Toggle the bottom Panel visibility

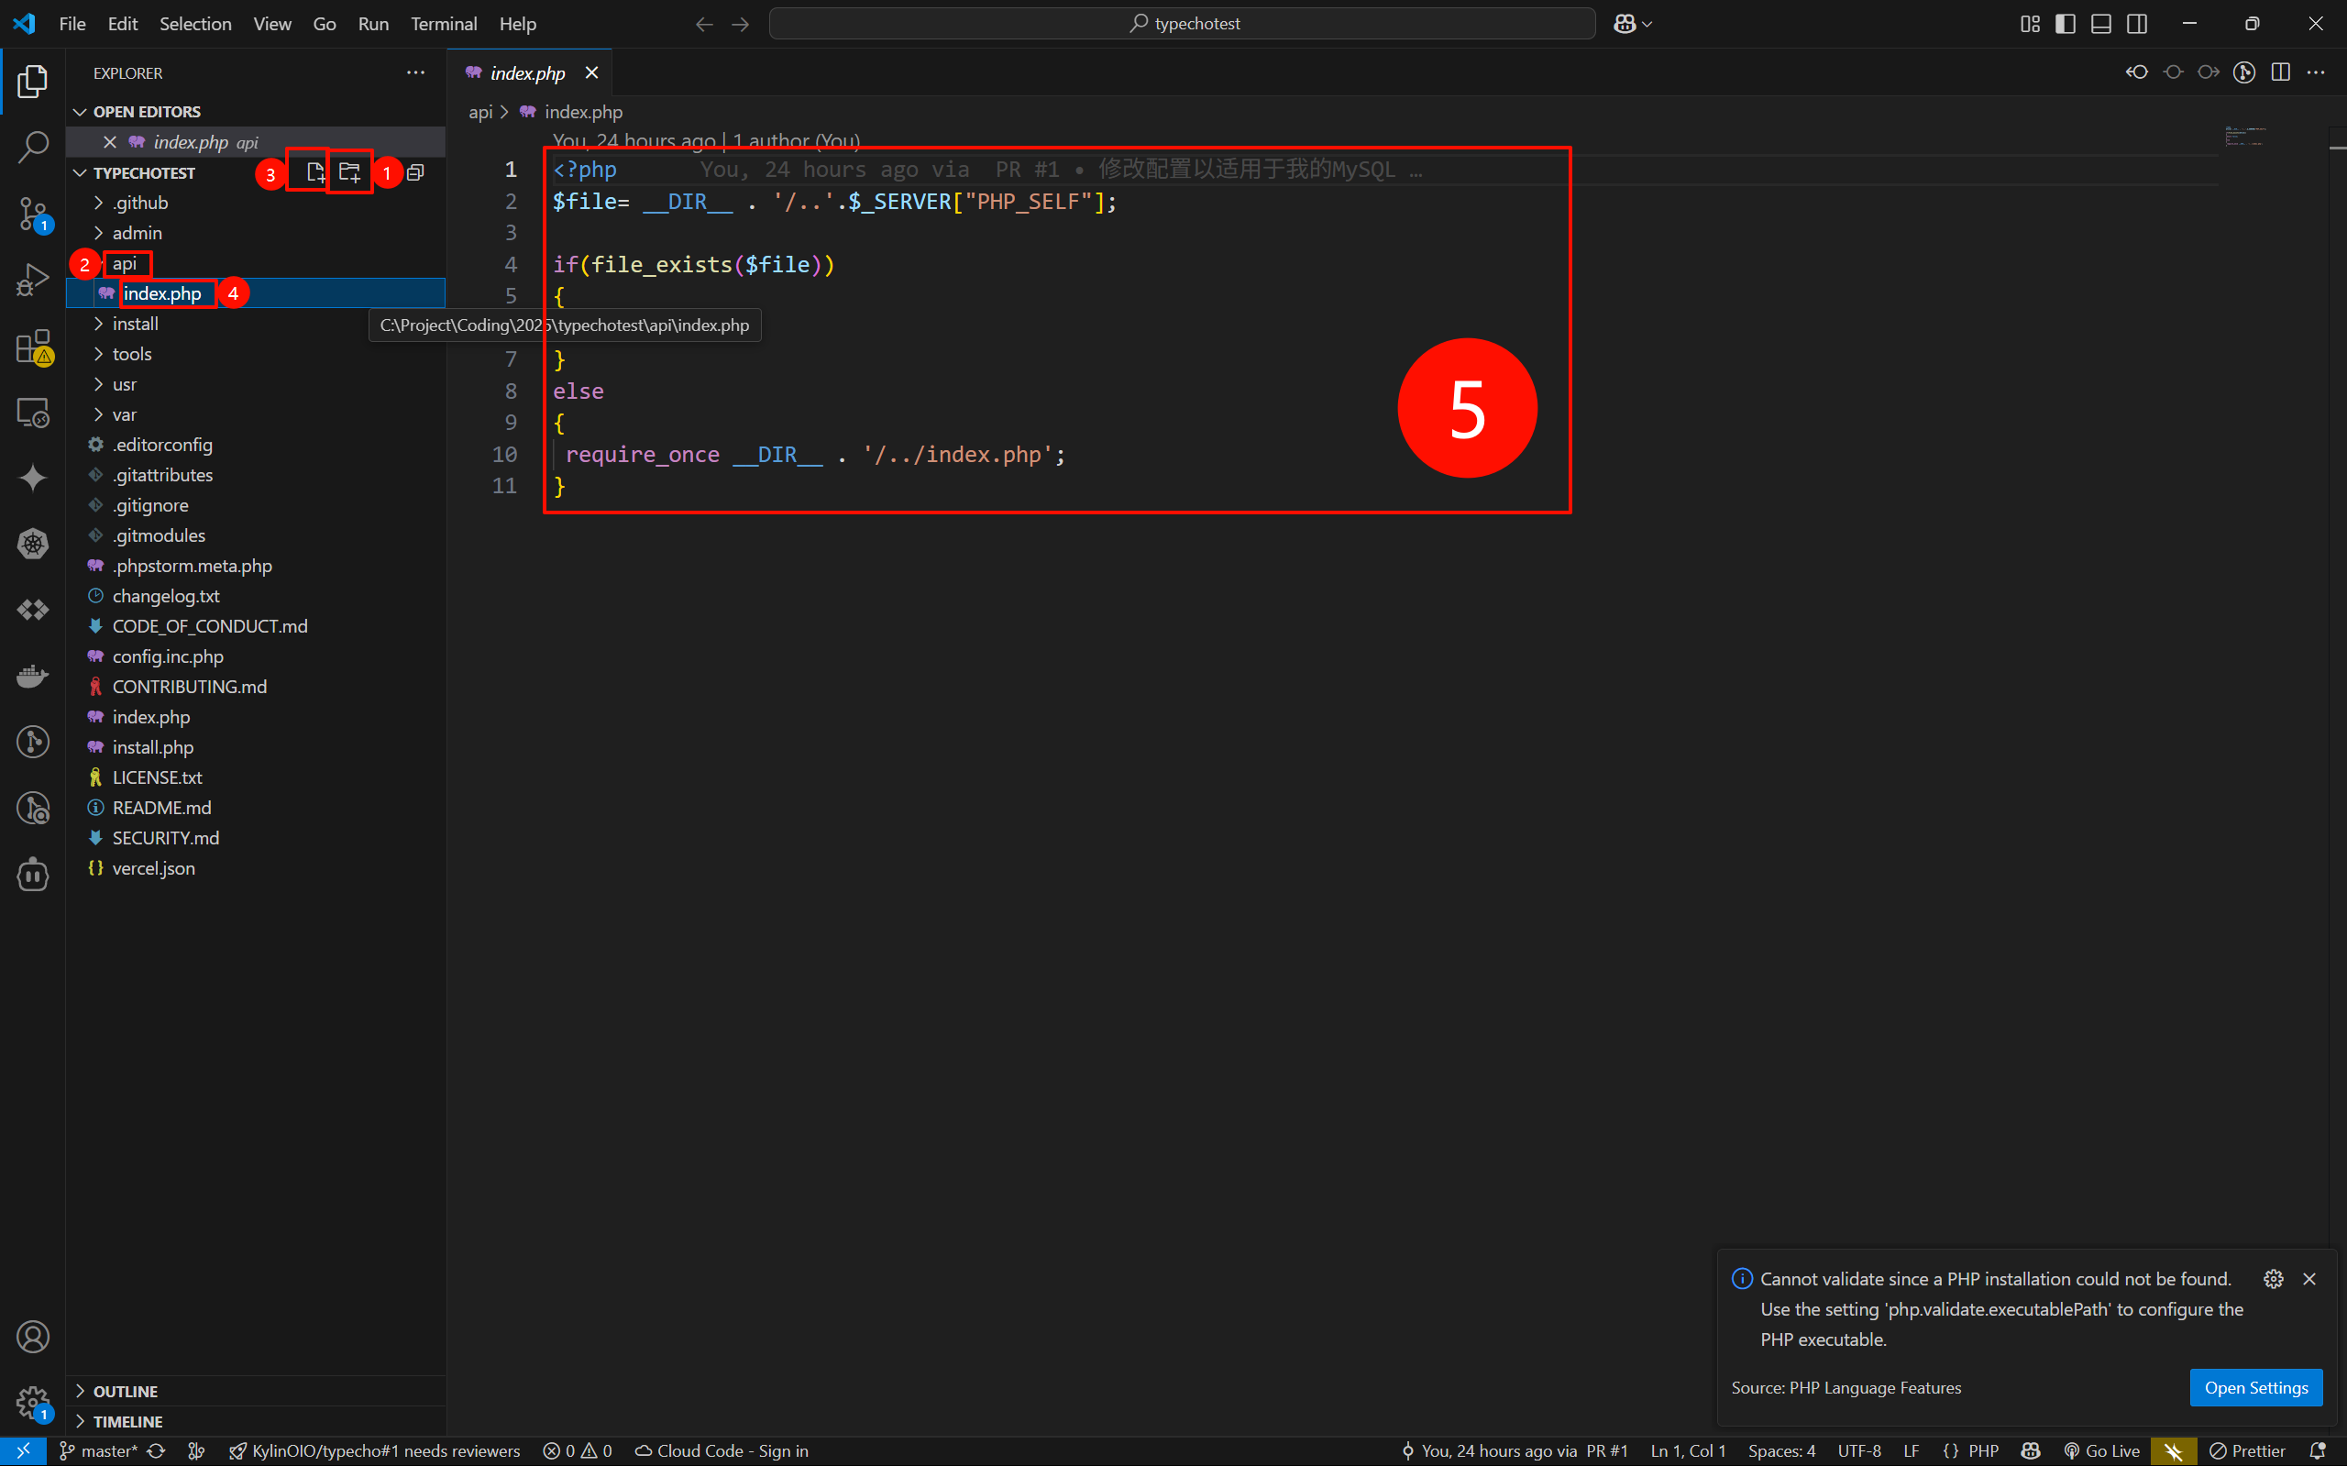(x=2100, y=24)
